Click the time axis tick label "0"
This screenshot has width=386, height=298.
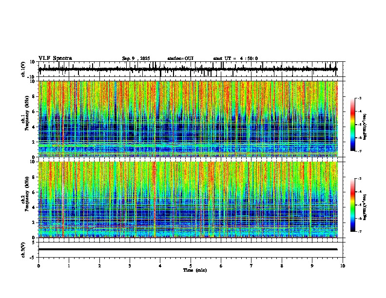39,266
